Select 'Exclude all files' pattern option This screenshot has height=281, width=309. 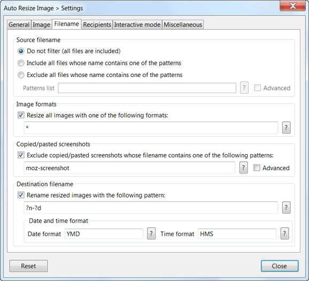click(x=21, y=75)
